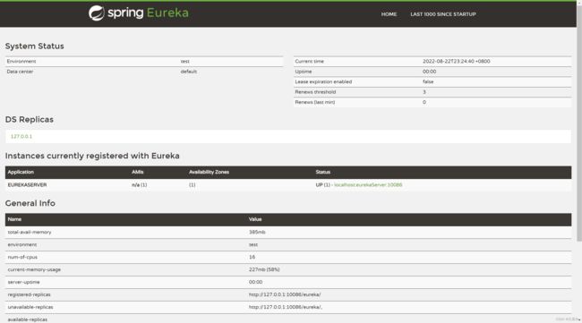Click the 'n/a (1)' AMIs cell

[x=139, y=184]
